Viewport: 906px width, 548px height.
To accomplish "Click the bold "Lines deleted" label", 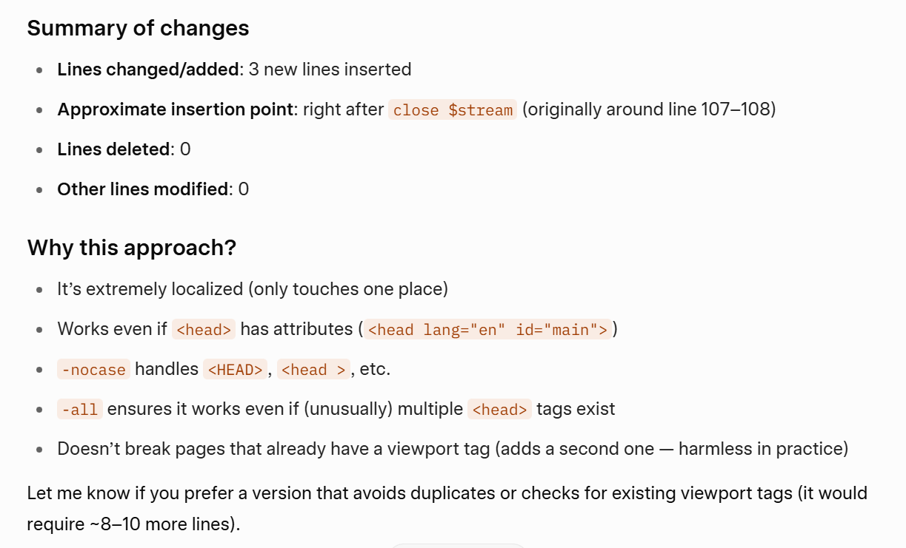I will coord(113,149).
